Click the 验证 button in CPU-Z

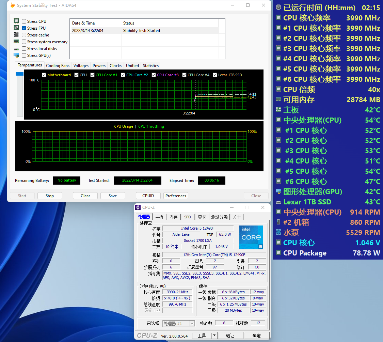click(230, 335)
